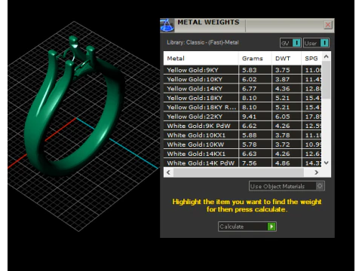This screenshot has height=271, width=362.
Task: Click the 3.72 DWT value
Action: [283, 145]
